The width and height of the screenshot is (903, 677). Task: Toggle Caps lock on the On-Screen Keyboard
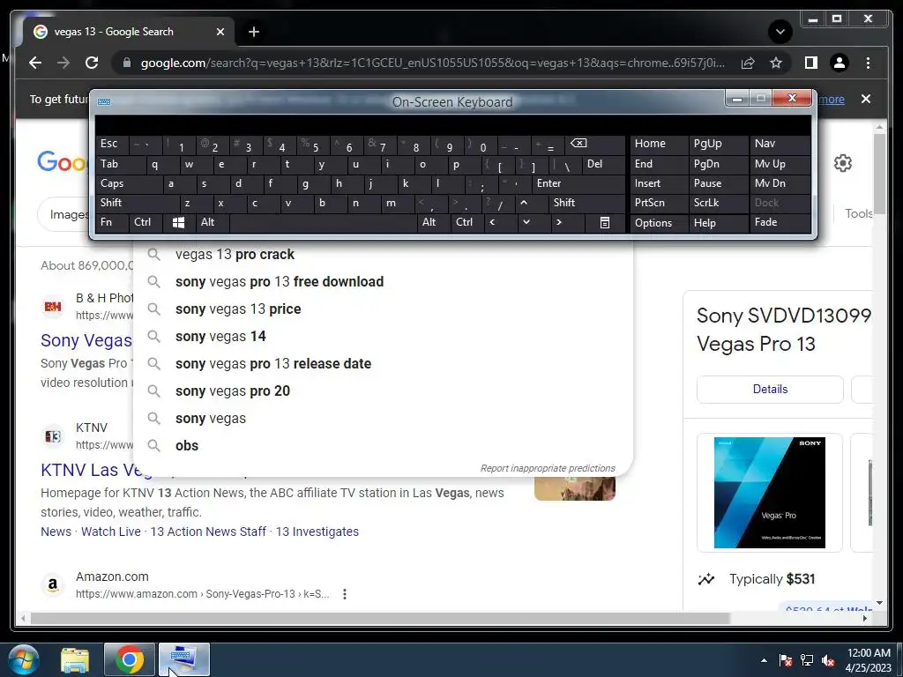[130, 183]
